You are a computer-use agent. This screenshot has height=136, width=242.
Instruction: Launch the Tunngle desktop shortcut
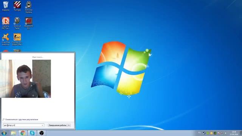click(x=17, y=6)
